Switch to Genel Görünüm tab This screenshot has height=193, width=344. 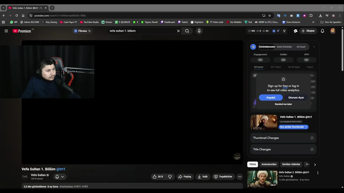click(284, 47)
